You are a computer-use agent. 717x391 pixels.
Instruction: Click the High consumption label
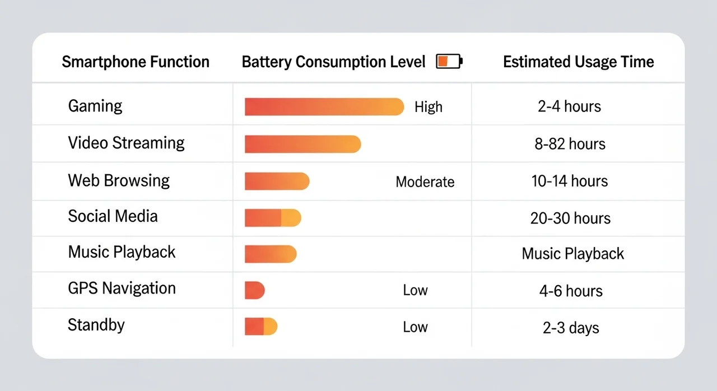[x=429, y=107]
